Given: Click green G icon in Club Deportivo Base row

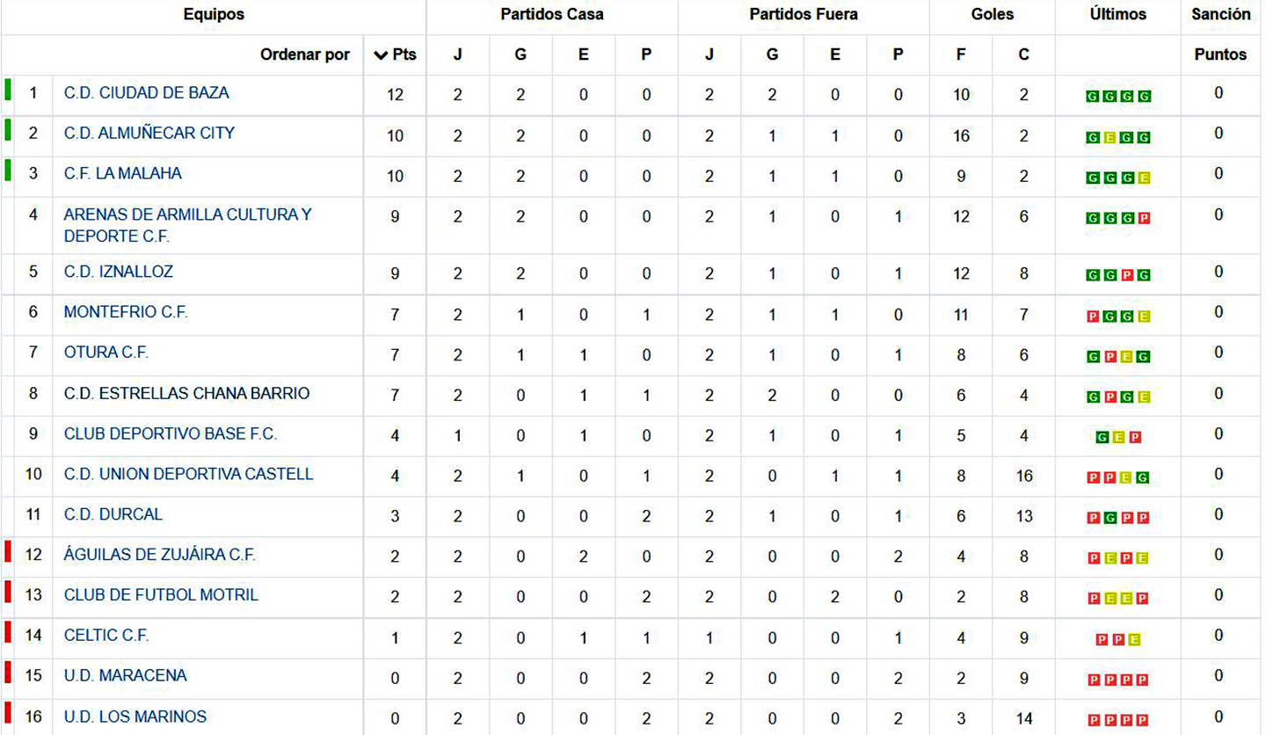Looking at the screenshot, I should coord(1102,437).
